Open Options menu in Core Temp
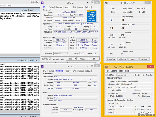156x117 pixels. point(114,71)
